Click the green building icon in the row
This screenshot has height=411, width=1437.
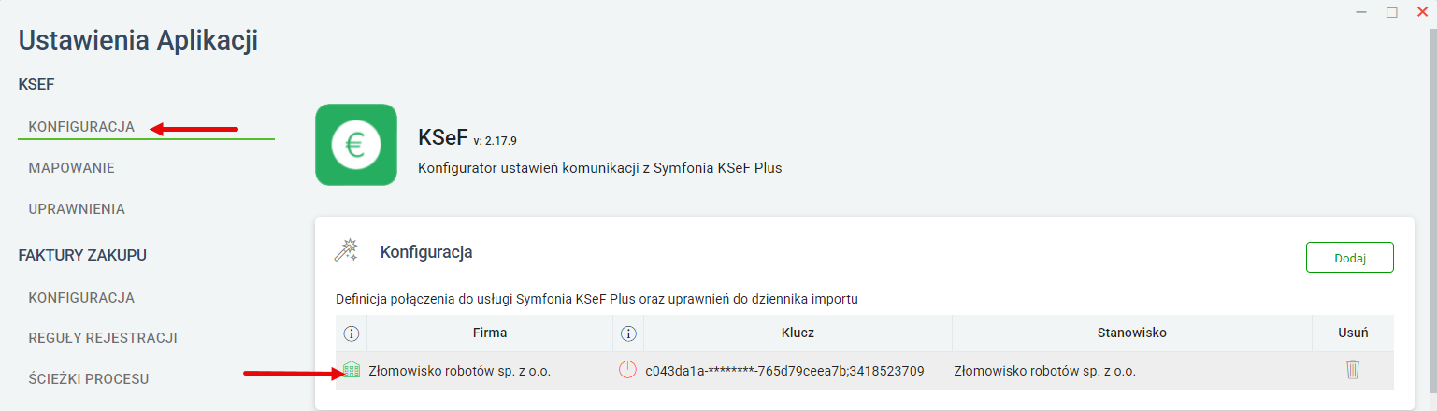click(352, 371)
